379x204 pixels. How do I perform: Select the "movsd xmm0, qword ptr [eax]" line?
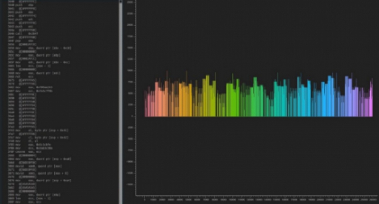(35, 166)
